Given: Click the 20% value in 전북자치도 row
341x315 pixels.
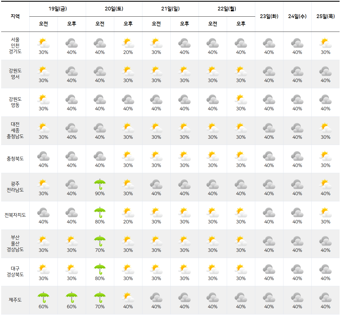Looking at the screenshot, I should (x=128, y=222).
